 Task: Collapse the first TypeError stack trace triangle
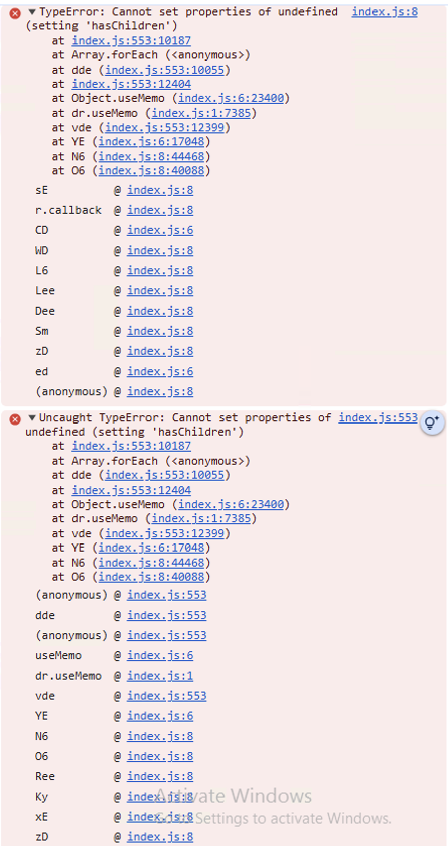[x=32, y=12]
